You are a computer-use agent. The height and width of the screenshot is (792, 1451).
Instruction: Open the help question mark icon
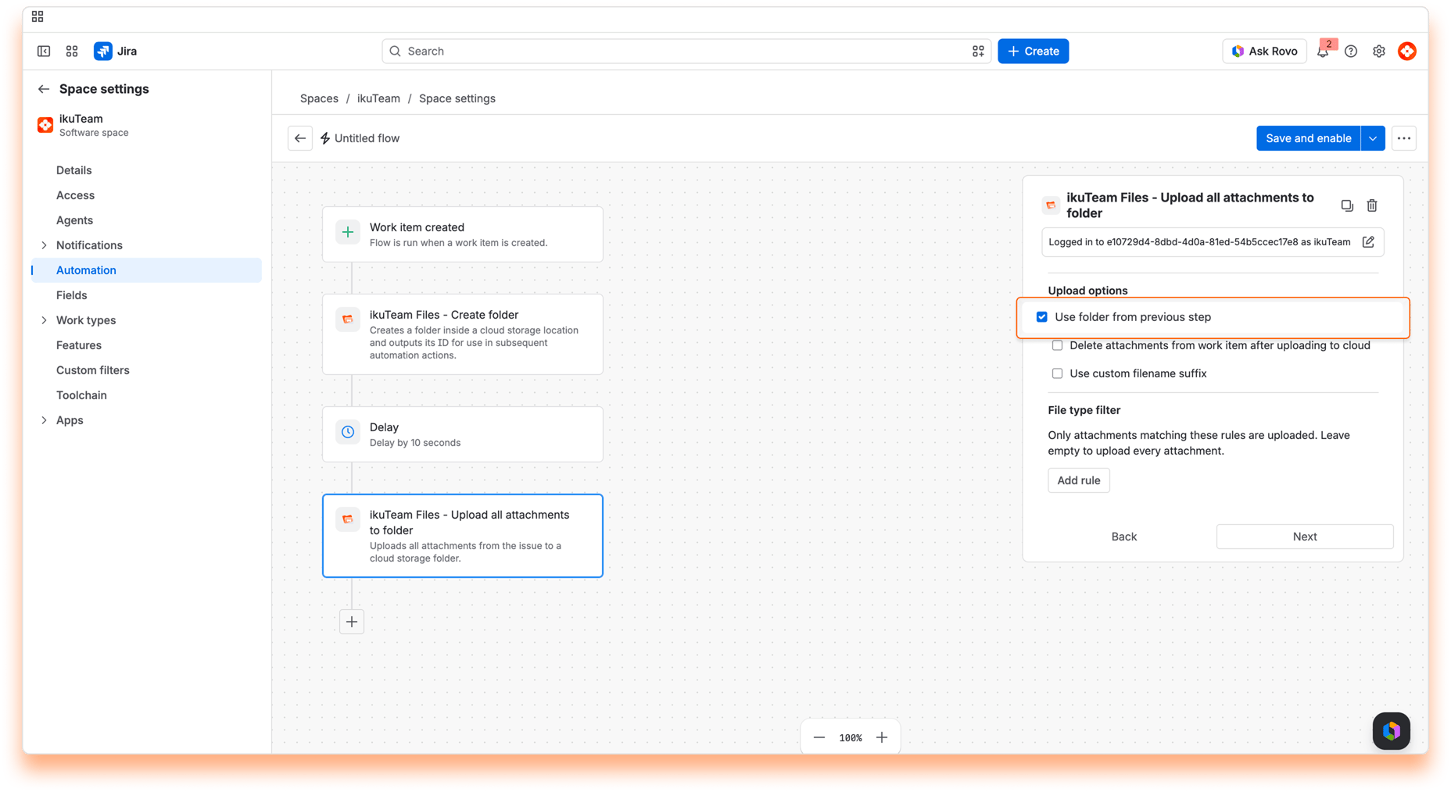[x=1351, y=51]
